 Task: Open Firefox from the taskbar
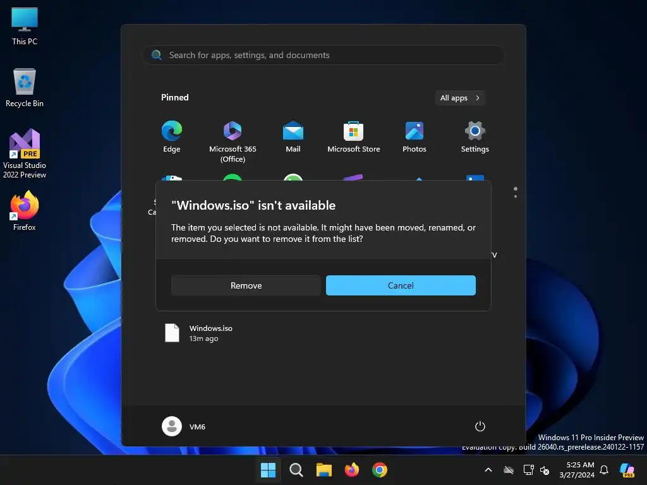coord(351,470)
